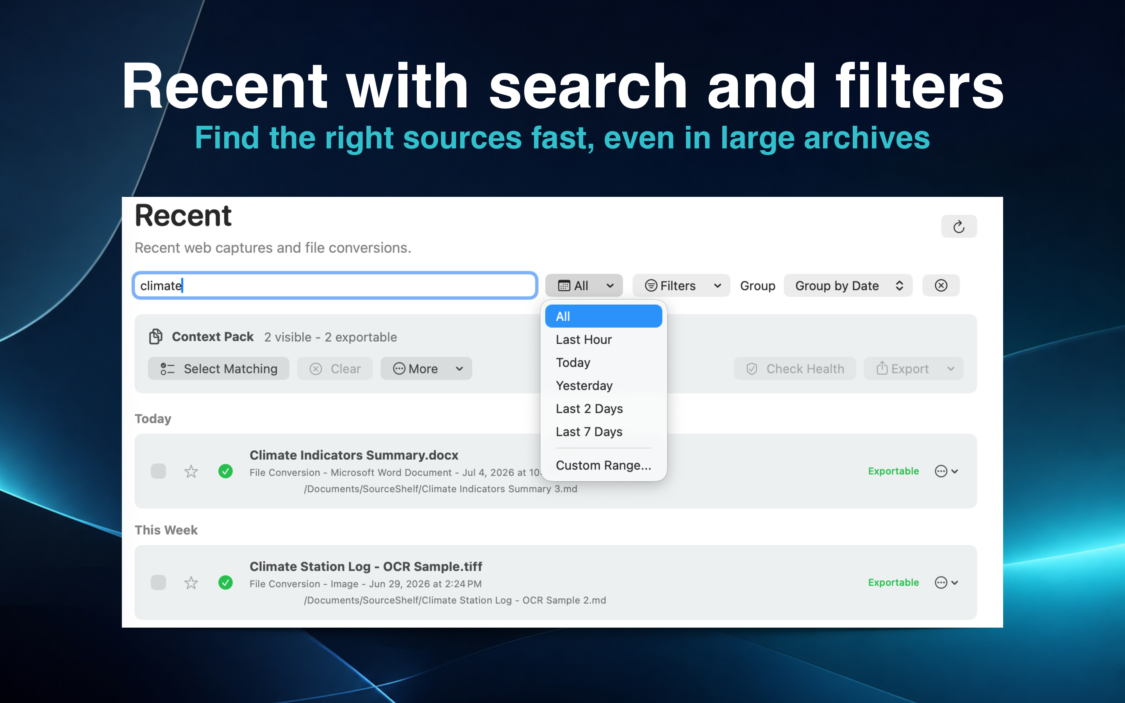Viewport: 1125px width, 703px height.
Task: Tick checkbox for Climate Station Log OCR Sample.tiff
Action: 159,582
